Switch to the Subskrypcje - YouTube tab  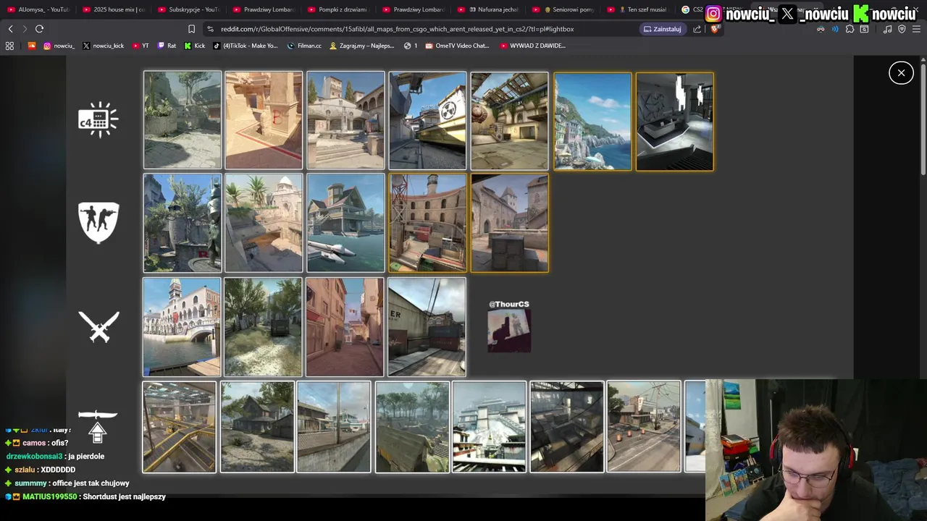[188, 9]
